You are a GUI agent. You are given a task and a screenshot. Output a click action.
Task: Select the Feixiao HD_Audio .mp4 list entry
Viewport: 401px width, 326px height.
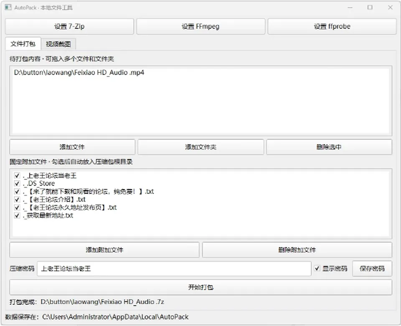[x=79, y=73]
